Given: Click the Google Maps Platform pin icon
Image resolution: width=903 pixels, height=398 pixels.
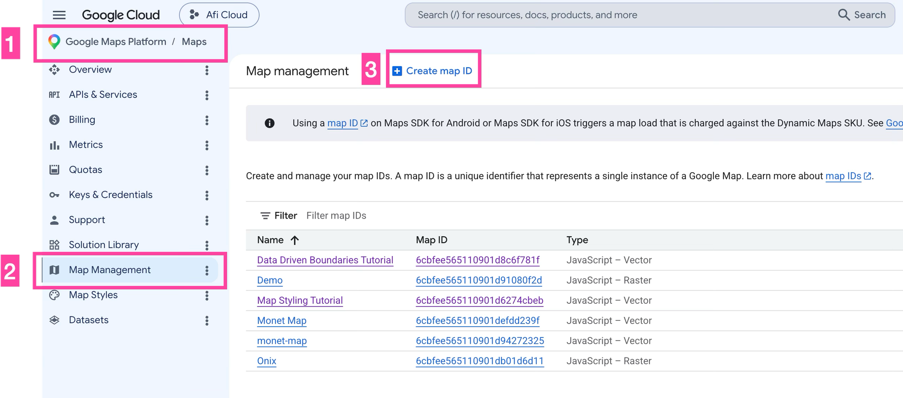Looking at the screenshot, I should [x=54, y=41].
